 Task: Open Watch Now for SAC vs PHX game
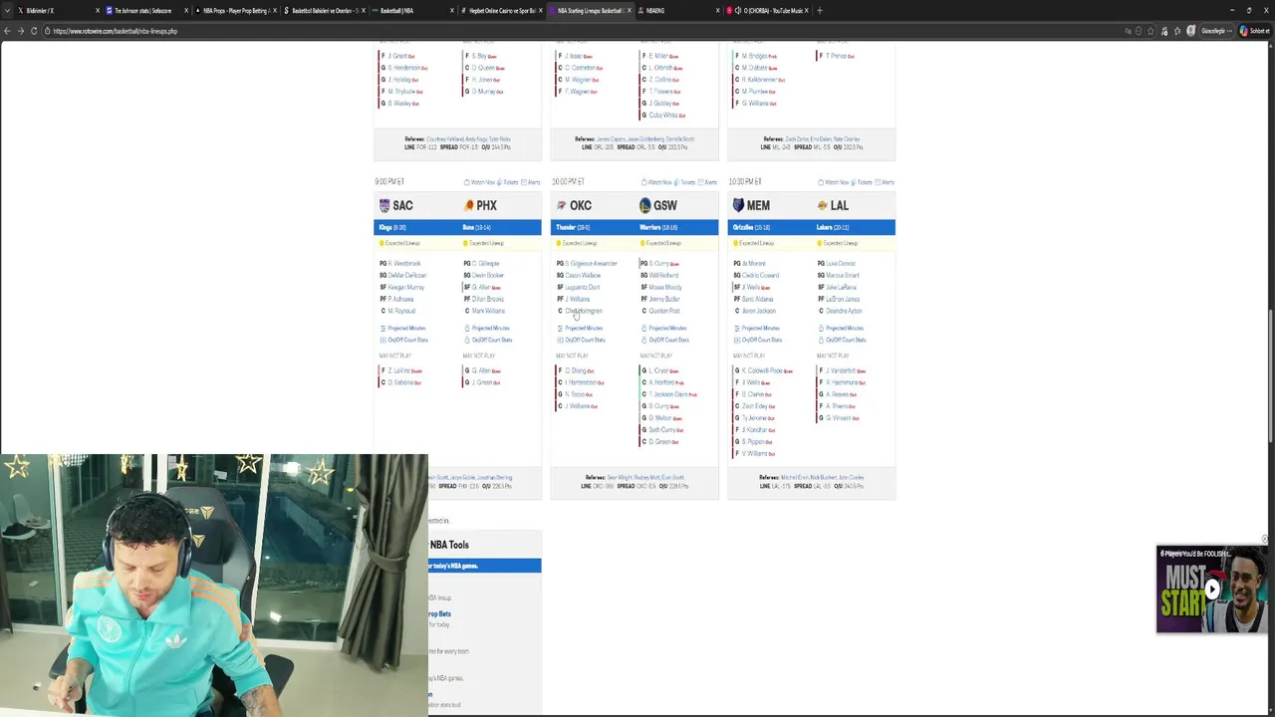click(x=479, y=182)
